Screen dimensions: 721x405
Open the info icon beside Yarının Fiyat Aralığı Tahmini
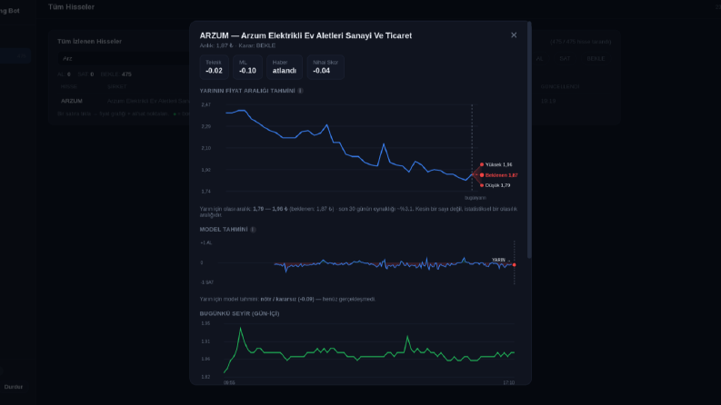[300, 91]
